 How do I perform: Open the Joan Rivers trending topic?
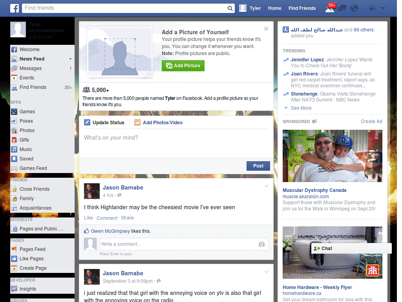point(304,74)
